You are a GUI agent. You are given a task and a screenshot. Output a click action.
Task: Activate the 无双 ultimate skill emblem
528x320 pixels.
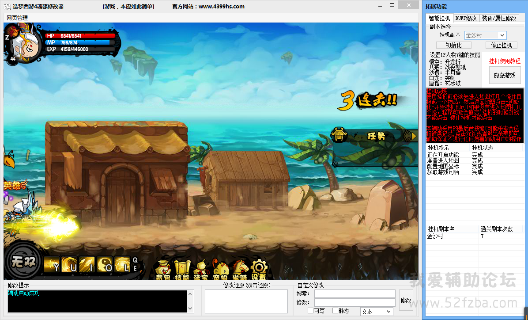pyautogui.click(x=23, y=262)
